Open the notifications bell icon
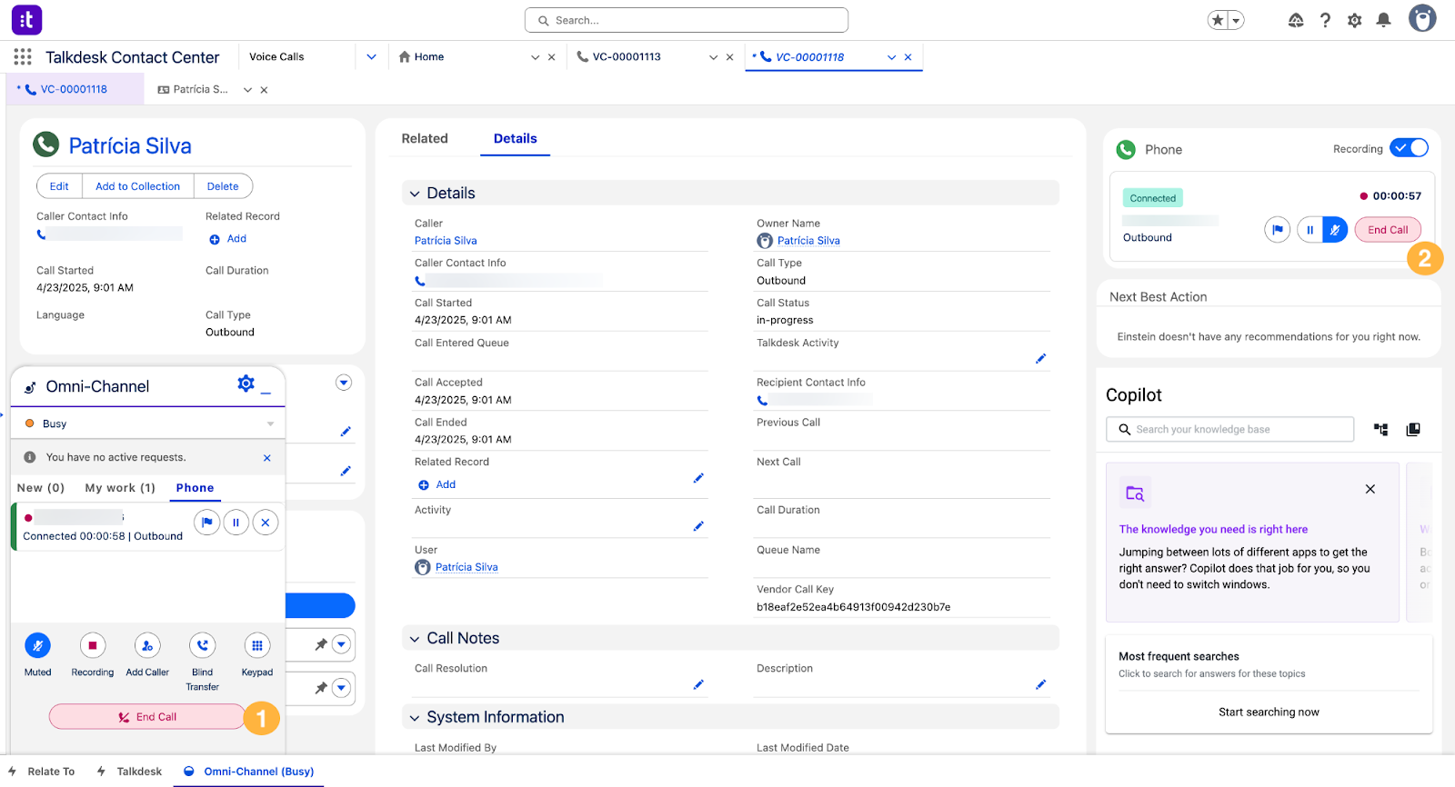Image resolution: width=1455 pixels, height=787 pixels. [1383, 20]
